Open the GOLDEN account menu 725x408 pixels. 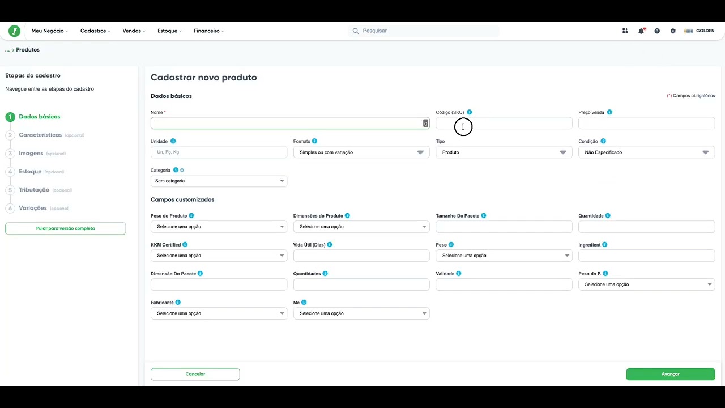coord(700,31)
